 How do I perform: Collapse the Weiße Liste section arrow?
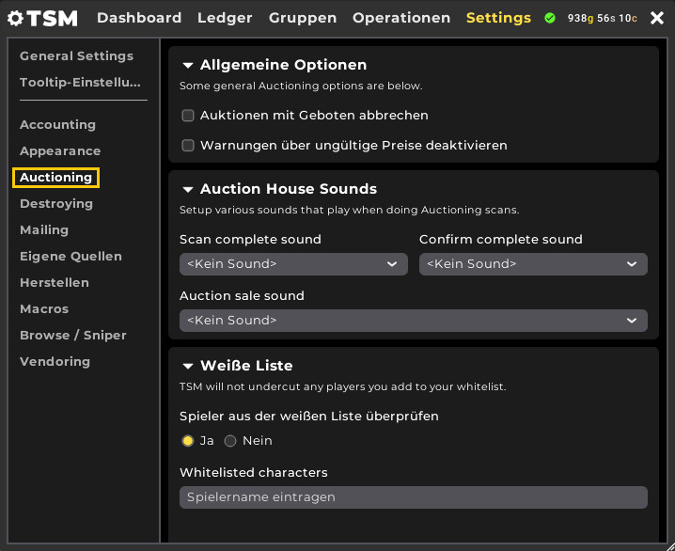[x=188, y=367]
